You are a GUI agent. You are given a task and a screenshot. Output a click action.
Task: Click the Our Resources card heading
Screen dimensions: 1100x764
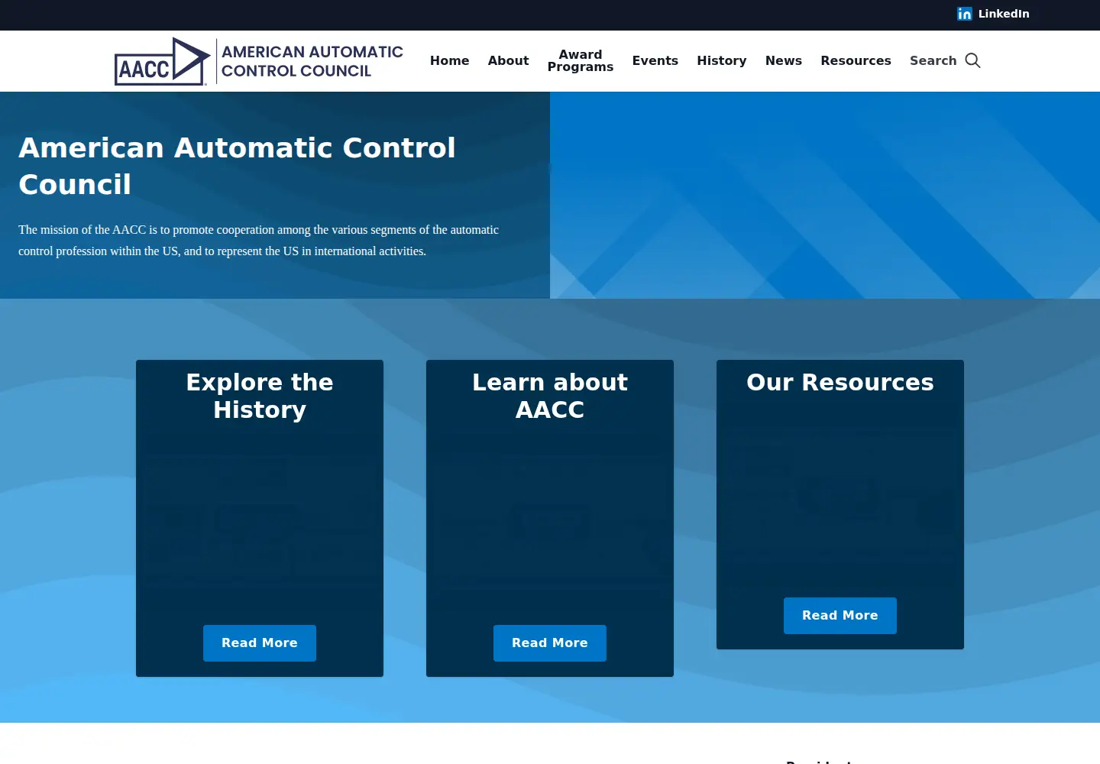(840, 382)
